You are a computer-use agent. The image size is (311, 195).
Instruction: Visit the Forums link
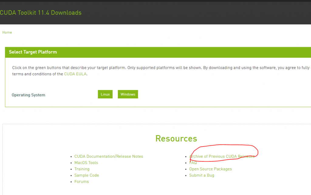tap(81, 182)
